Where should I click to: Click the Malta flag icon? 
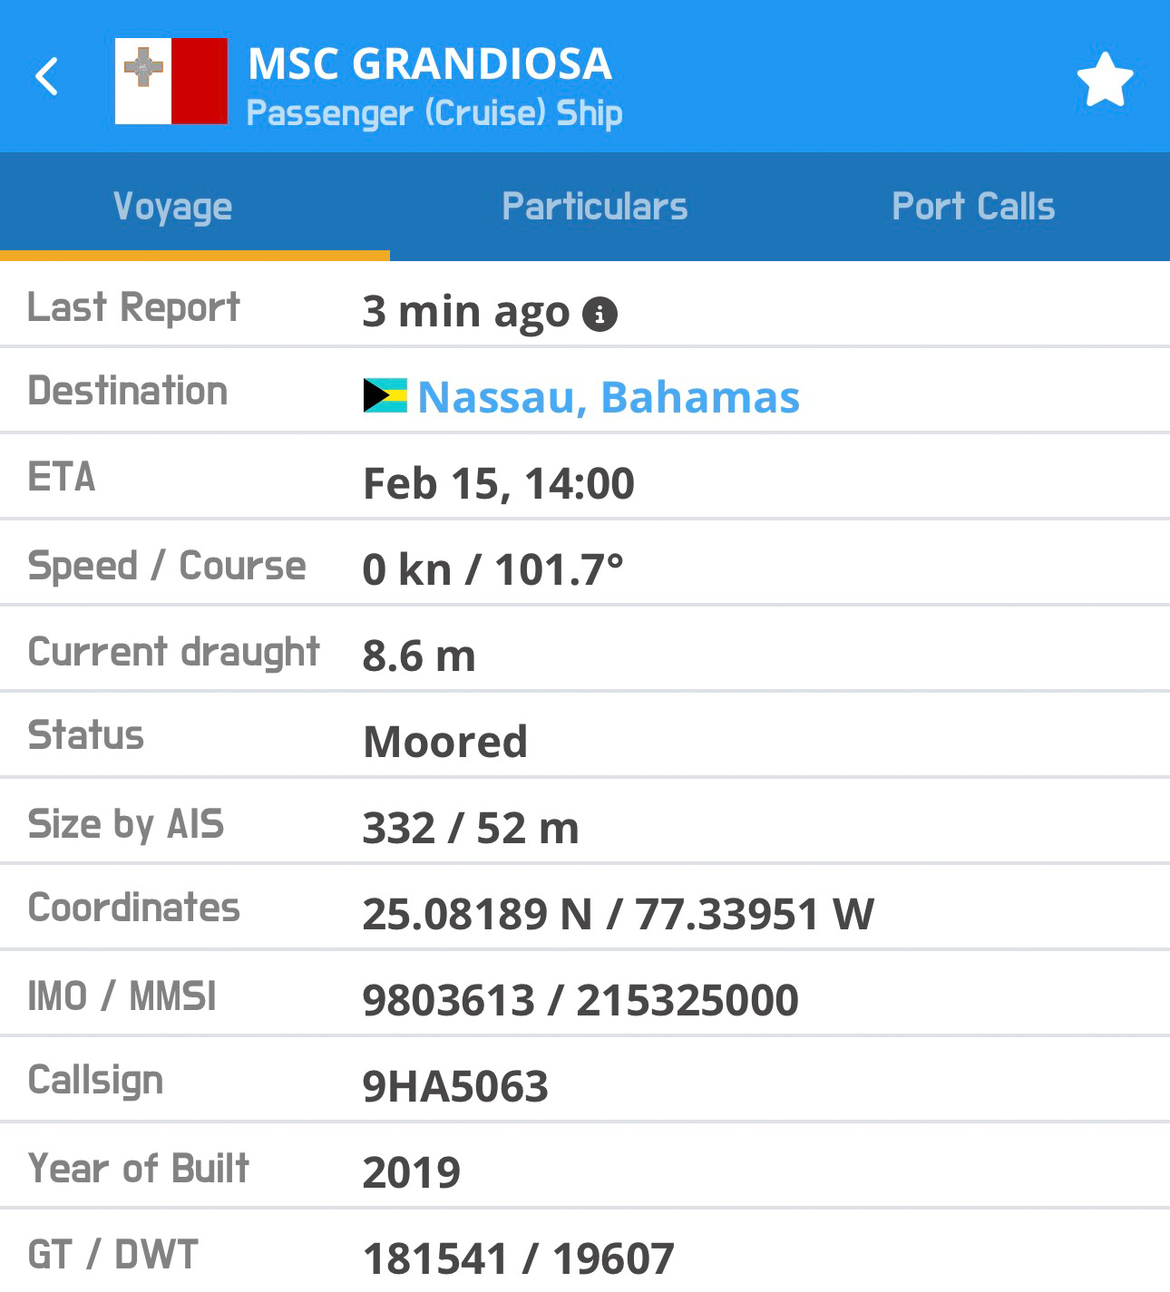coord(171,81)
